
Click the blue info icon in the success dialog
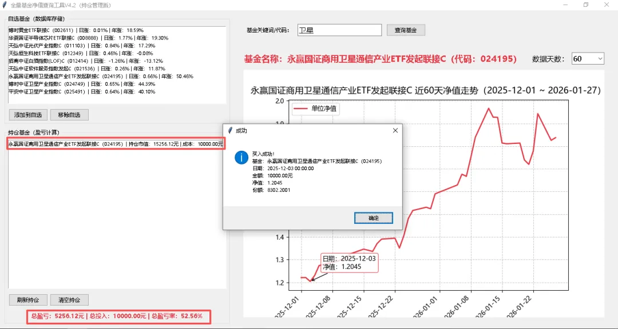[x=241, y=158]
